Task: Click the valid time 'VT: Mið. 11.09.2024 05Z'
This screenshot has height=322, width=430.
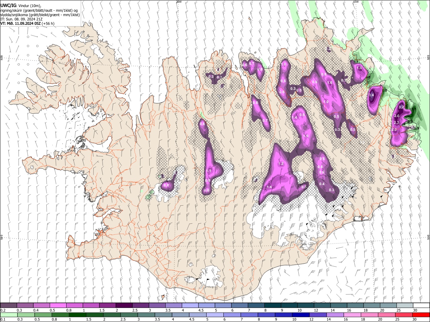Action: tap(20, 23)
